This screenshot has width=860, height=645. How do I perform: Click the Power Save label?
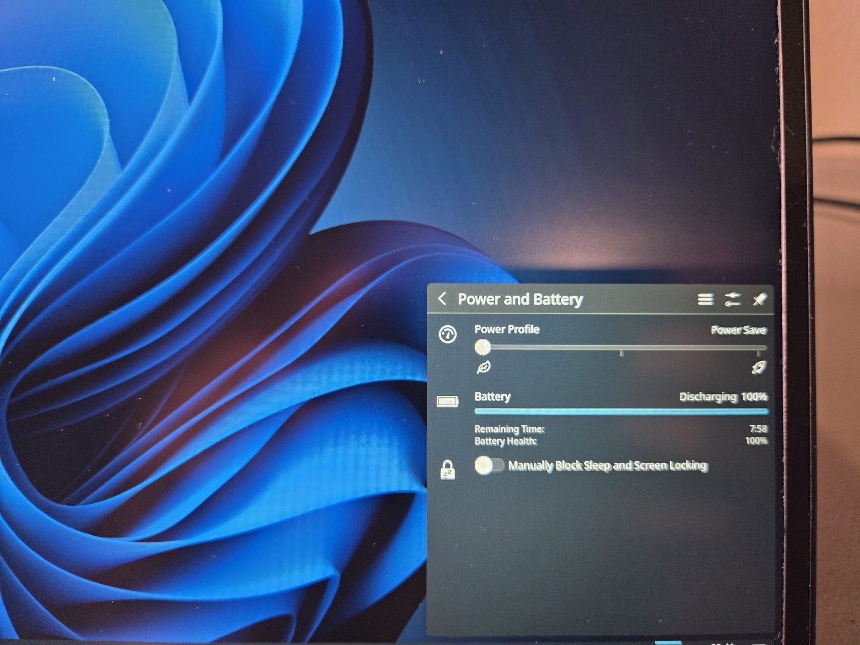point(739,330)
